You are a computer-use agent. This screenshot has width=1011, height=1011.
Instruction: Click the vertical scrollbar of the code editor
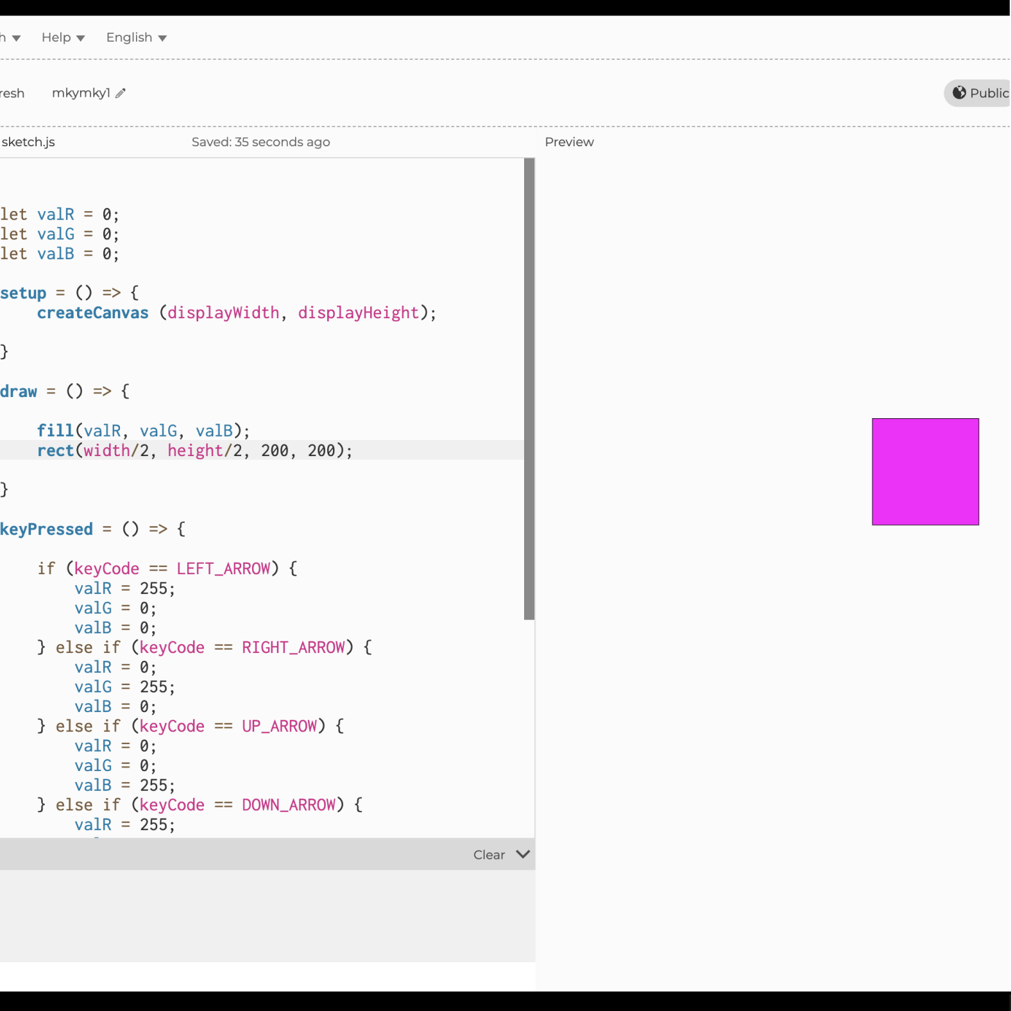pos(529,389)
